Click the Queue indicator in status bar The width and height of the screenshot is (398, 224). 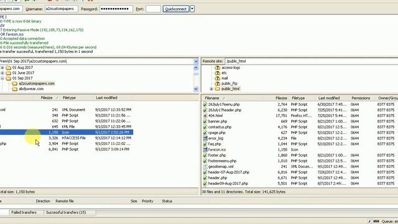pos(390,222)
